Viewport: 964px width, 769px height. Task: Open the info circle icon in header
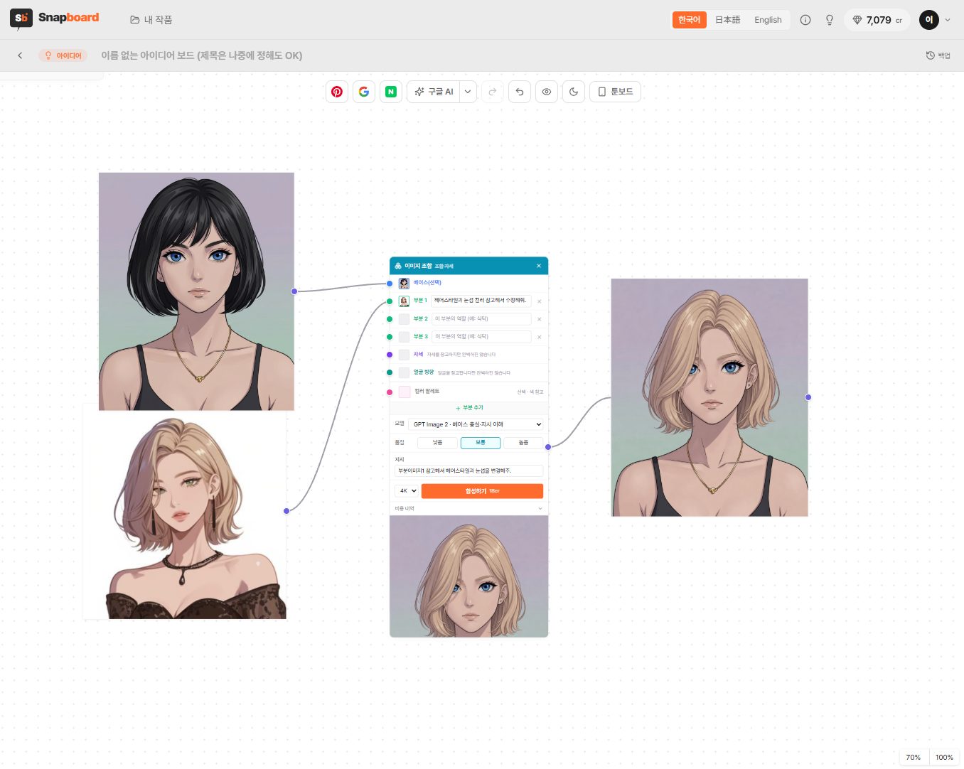pyautogui.click(x=805, y=20)
